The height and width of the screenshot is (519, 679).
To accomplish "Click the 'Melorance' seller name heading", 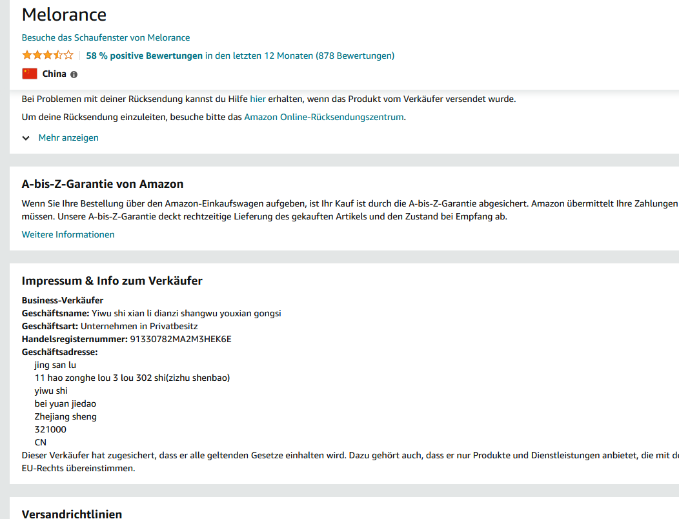I will click(x=64, y=15).
